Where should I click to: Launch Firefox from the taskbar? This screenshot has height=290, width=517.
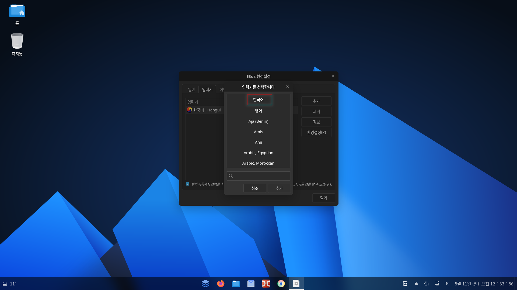pyautogui.click(x=221, y=284)
